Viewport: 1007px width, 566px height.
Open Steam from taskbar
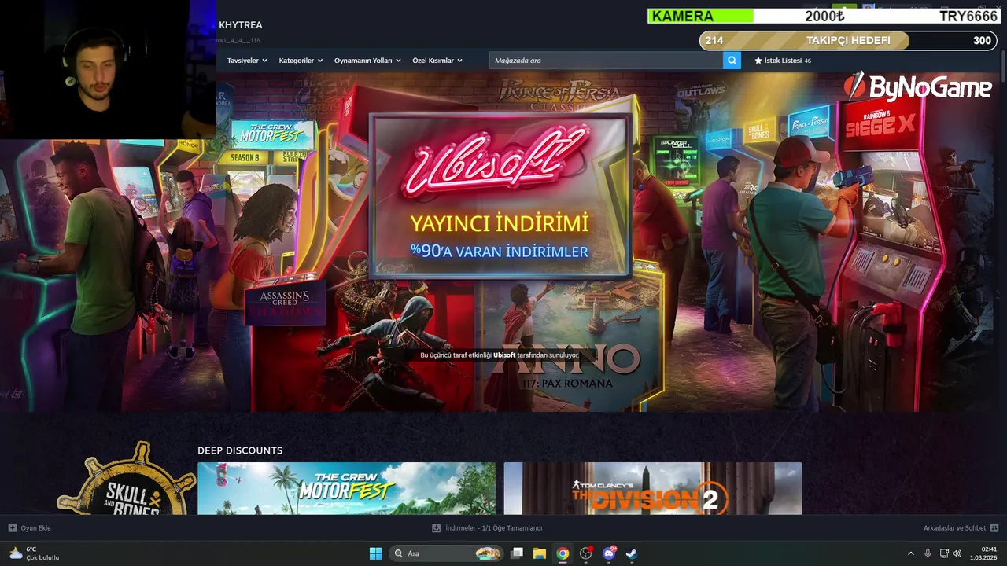click(632, 553)
